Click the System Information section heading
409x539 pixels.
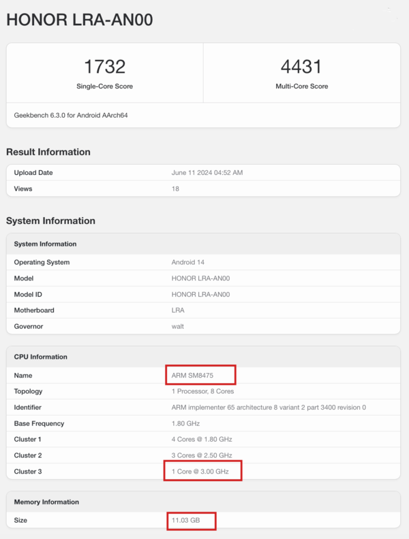coord(50,220)
